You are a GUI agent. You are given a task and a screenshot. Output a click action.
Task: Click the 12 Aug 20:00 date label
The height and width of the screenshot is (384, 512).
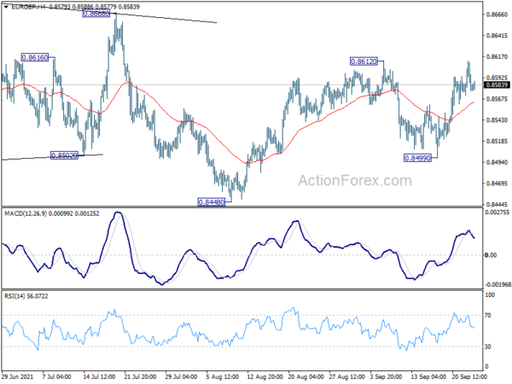coord(265,376)
